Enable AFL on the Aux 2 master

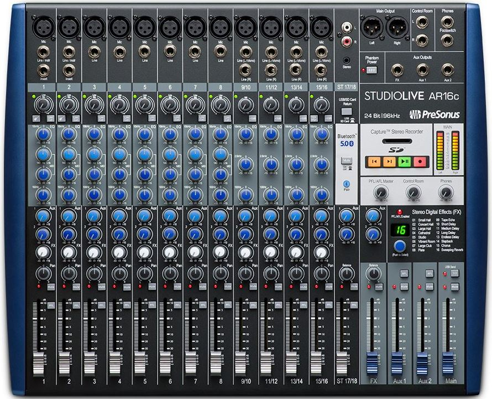click(x=429, y=273)
